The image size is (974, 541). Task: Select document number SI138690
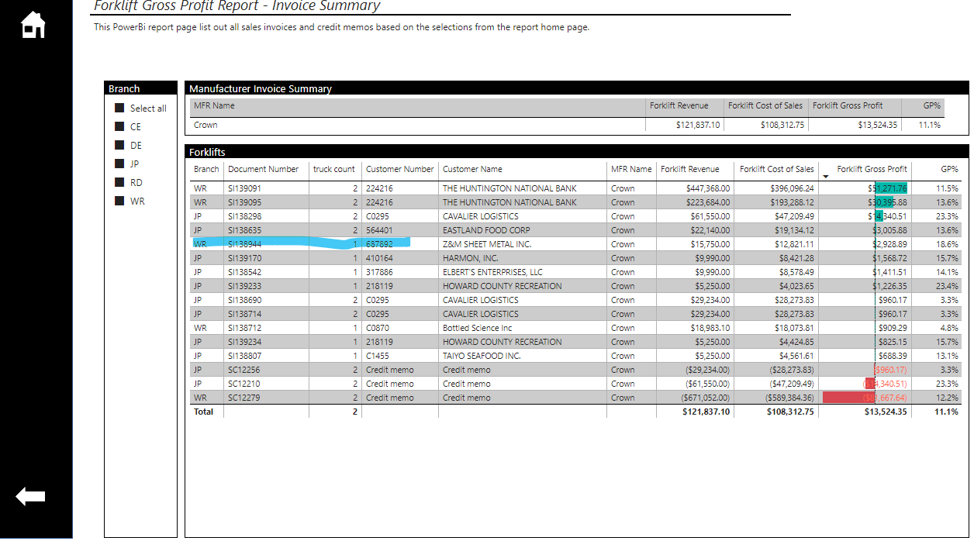244,300
